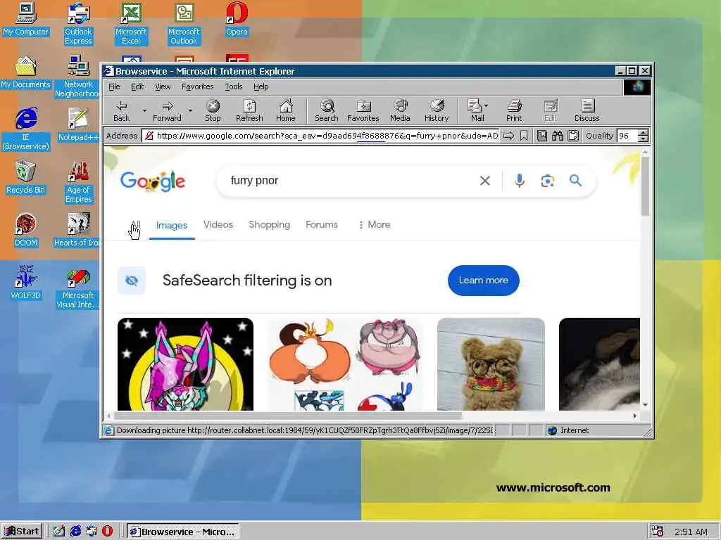Switch to the All results tab

(136, 225)
